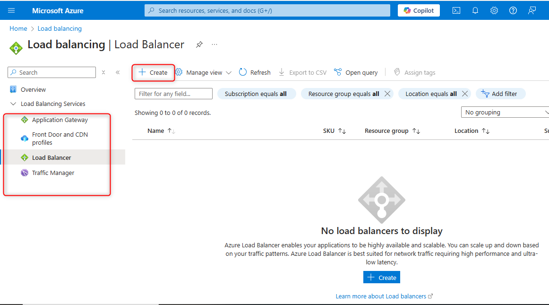Sort by the Name column

(161, 131)
